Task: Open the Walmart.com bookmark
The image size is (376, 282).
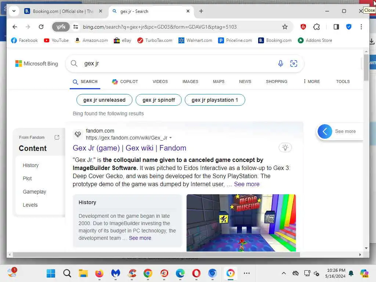Action: click(195, 40)
